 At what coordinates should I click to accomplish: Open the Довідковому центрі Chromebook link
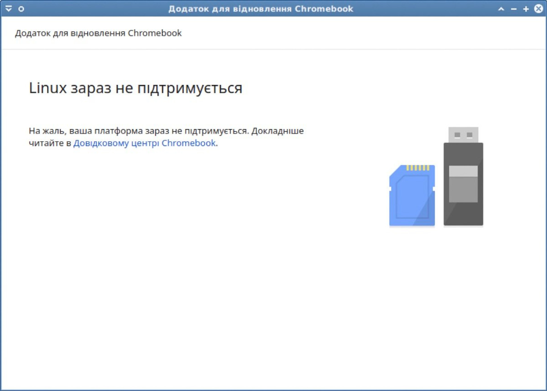tap(144, 143)
